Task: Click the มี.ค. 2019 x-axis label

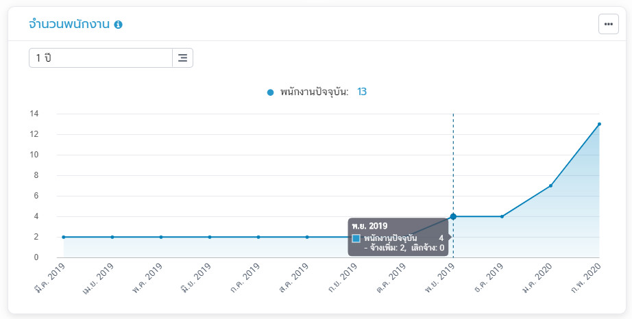Action: 51,276
